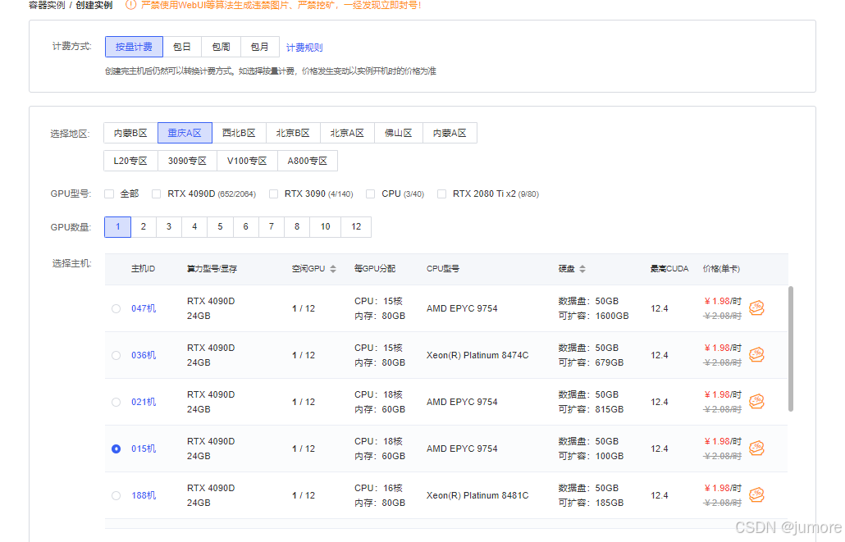
Task: Sort by the 空闲GPU column arrows
Action: pyautogui.click(x=333, y=269)
